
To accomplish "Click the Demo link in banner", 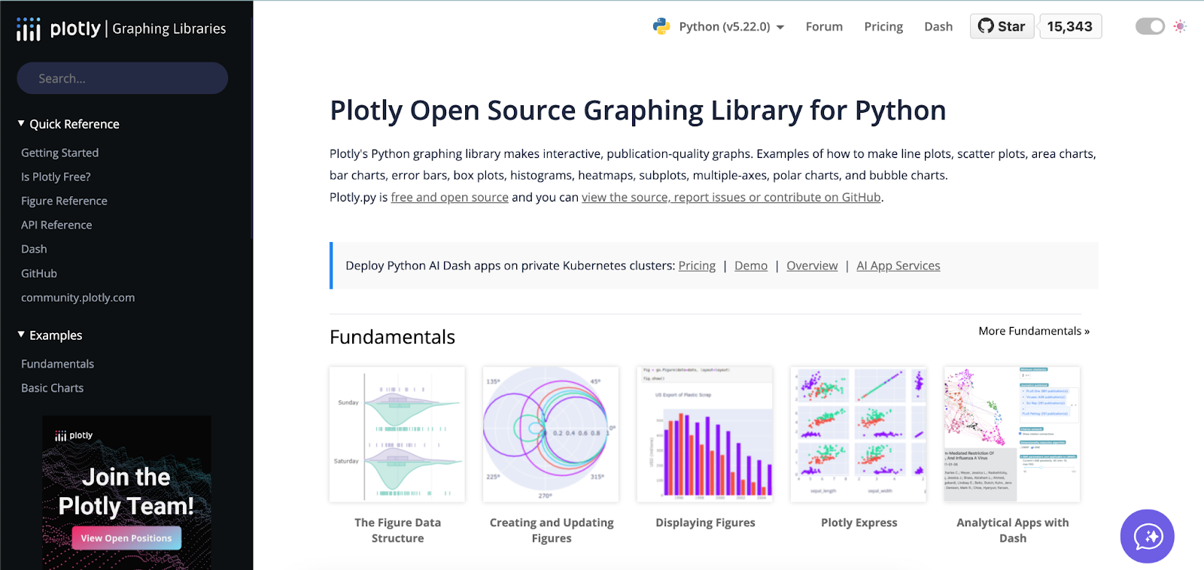I will click(751, 265).
